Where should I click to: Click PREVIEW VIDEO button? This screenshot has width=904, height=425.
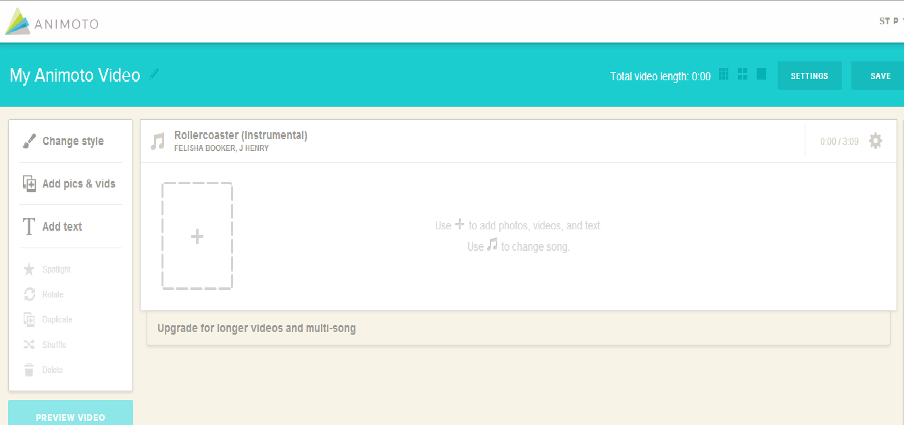point(70,413)
